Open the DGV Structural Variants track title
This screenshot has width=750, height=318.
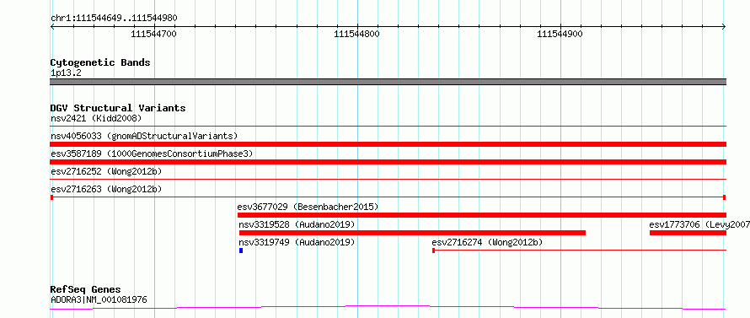click(118, 108)
